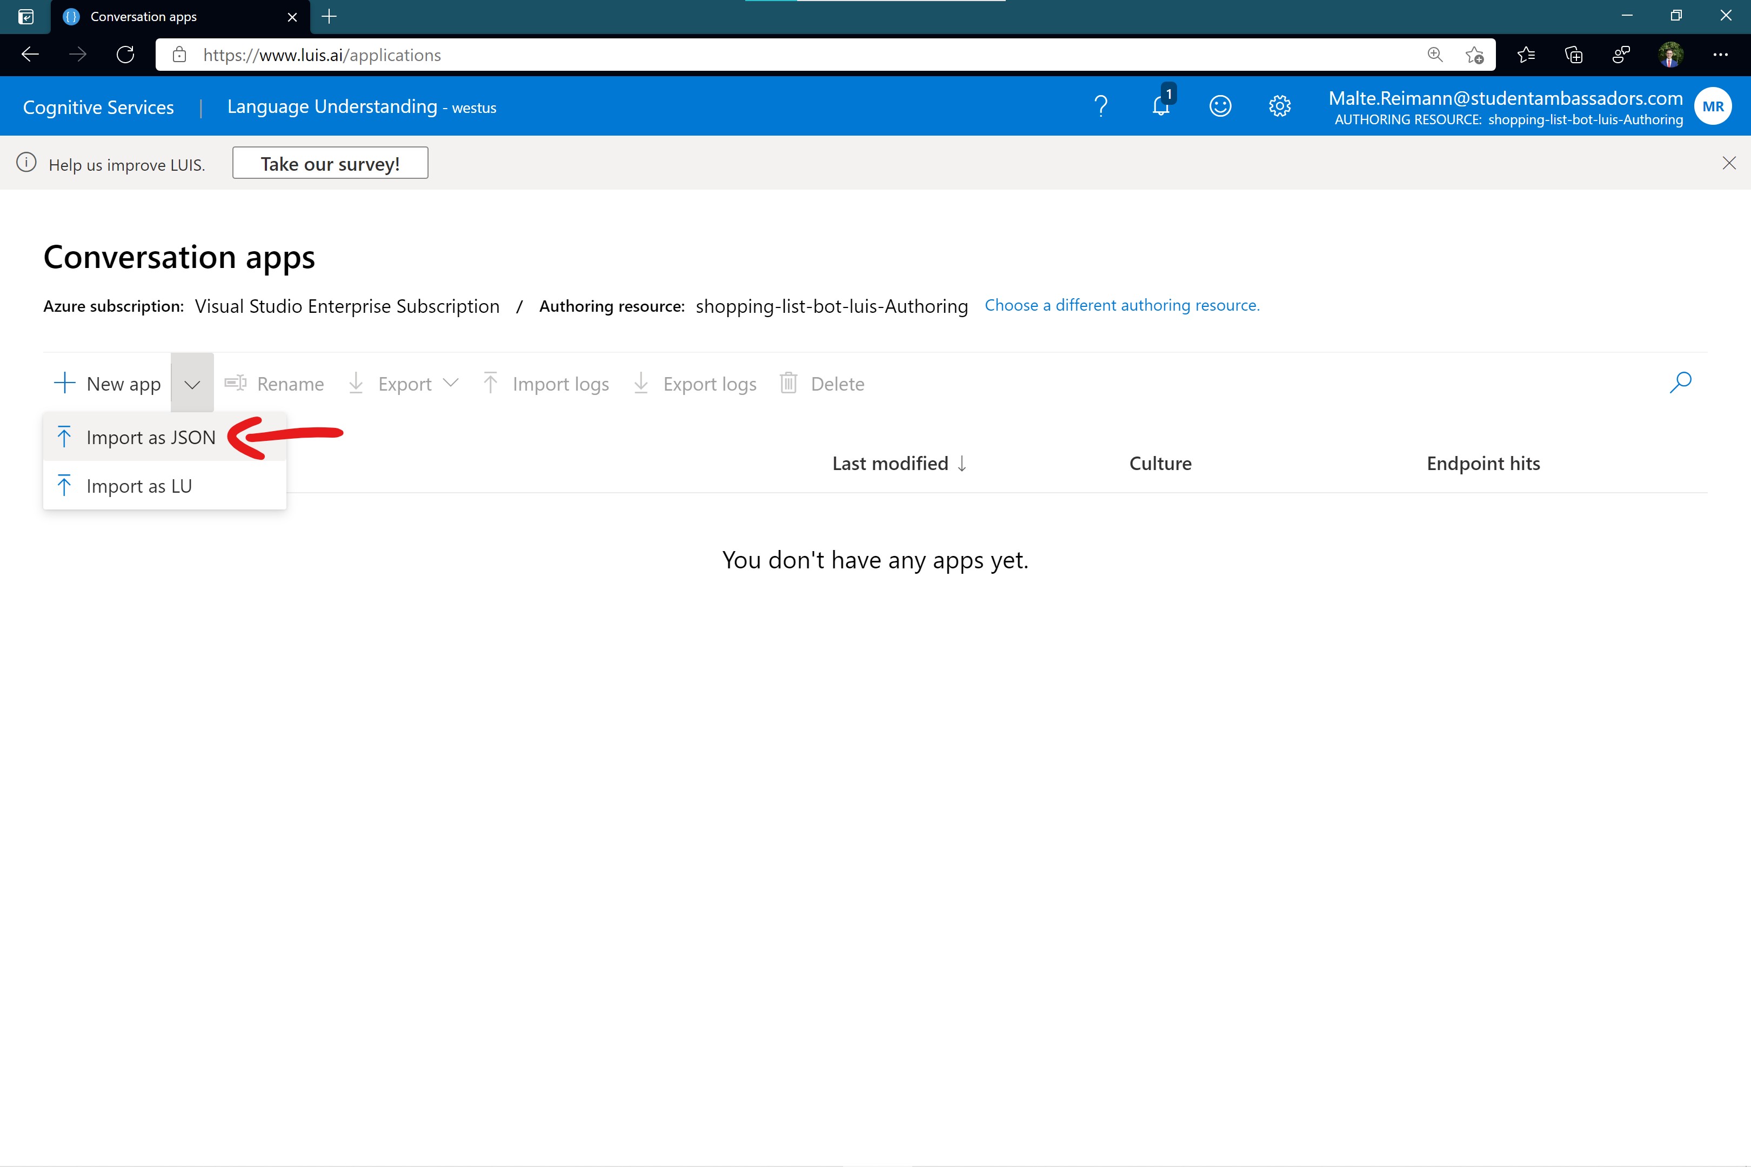The image size is (1751, 1167).
Task: Click Take our survey! button
Action: (x=330, y=164)
